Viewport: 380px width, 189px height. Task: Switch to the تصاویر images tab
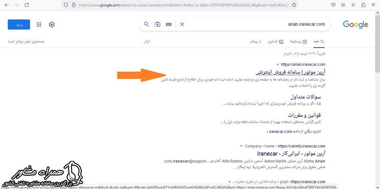pyautogui.click(x=275, y=41)
